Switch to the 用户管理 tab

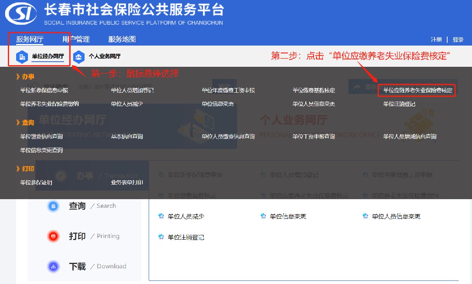[x=76, y=39]
